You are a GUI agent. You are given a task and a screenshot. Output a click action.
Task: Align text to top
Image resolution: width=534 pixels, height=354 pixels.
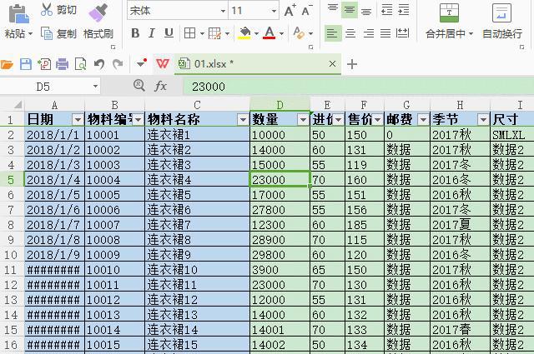(332, 9)
